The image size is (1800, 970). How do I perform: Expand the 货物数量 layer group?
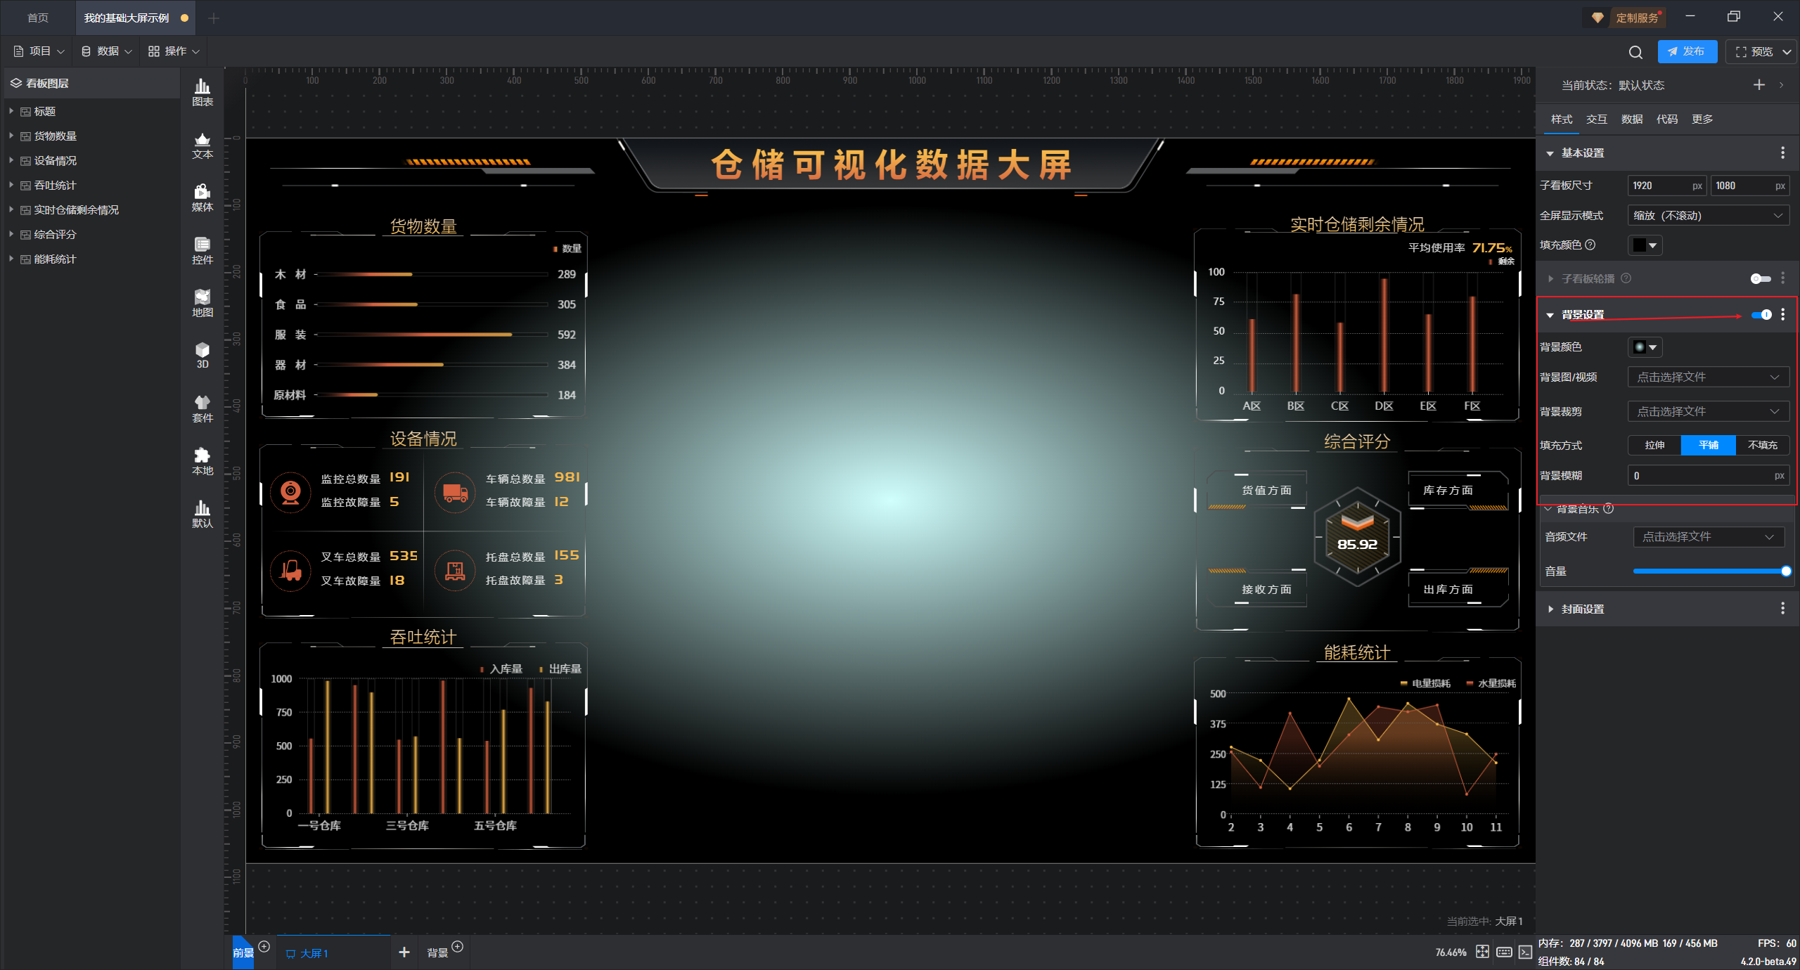click(x=11, y=136)
